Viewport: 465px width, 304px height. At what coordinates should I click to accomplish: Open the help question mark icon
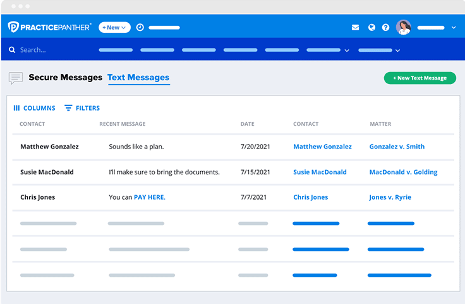[x=385, y=28]
